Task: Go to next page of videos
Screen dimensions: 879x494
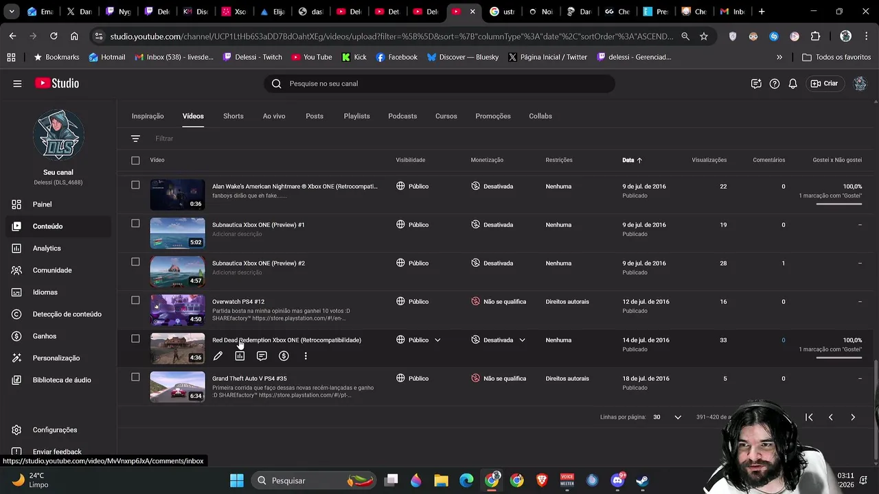Action: coord(853,417)
